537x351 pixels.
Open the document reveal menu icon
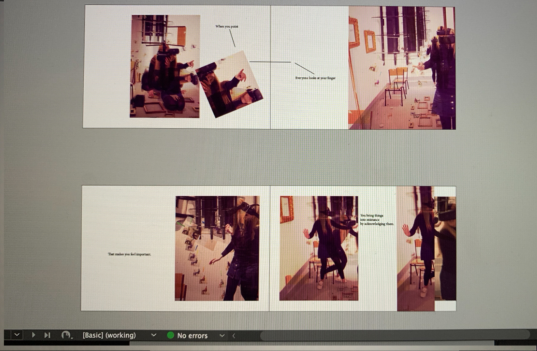click(x=67, y=335)
